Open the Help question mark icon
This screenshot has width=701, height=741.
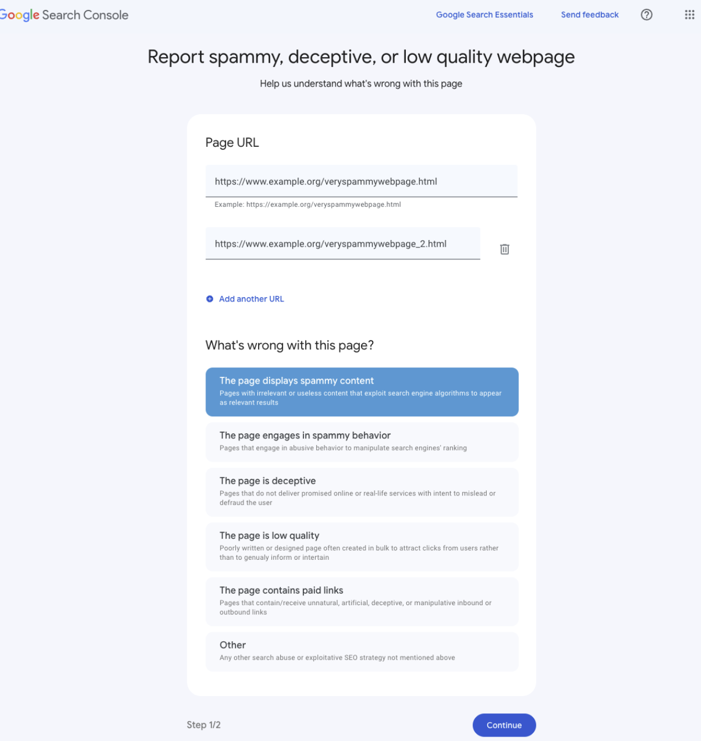647,14
